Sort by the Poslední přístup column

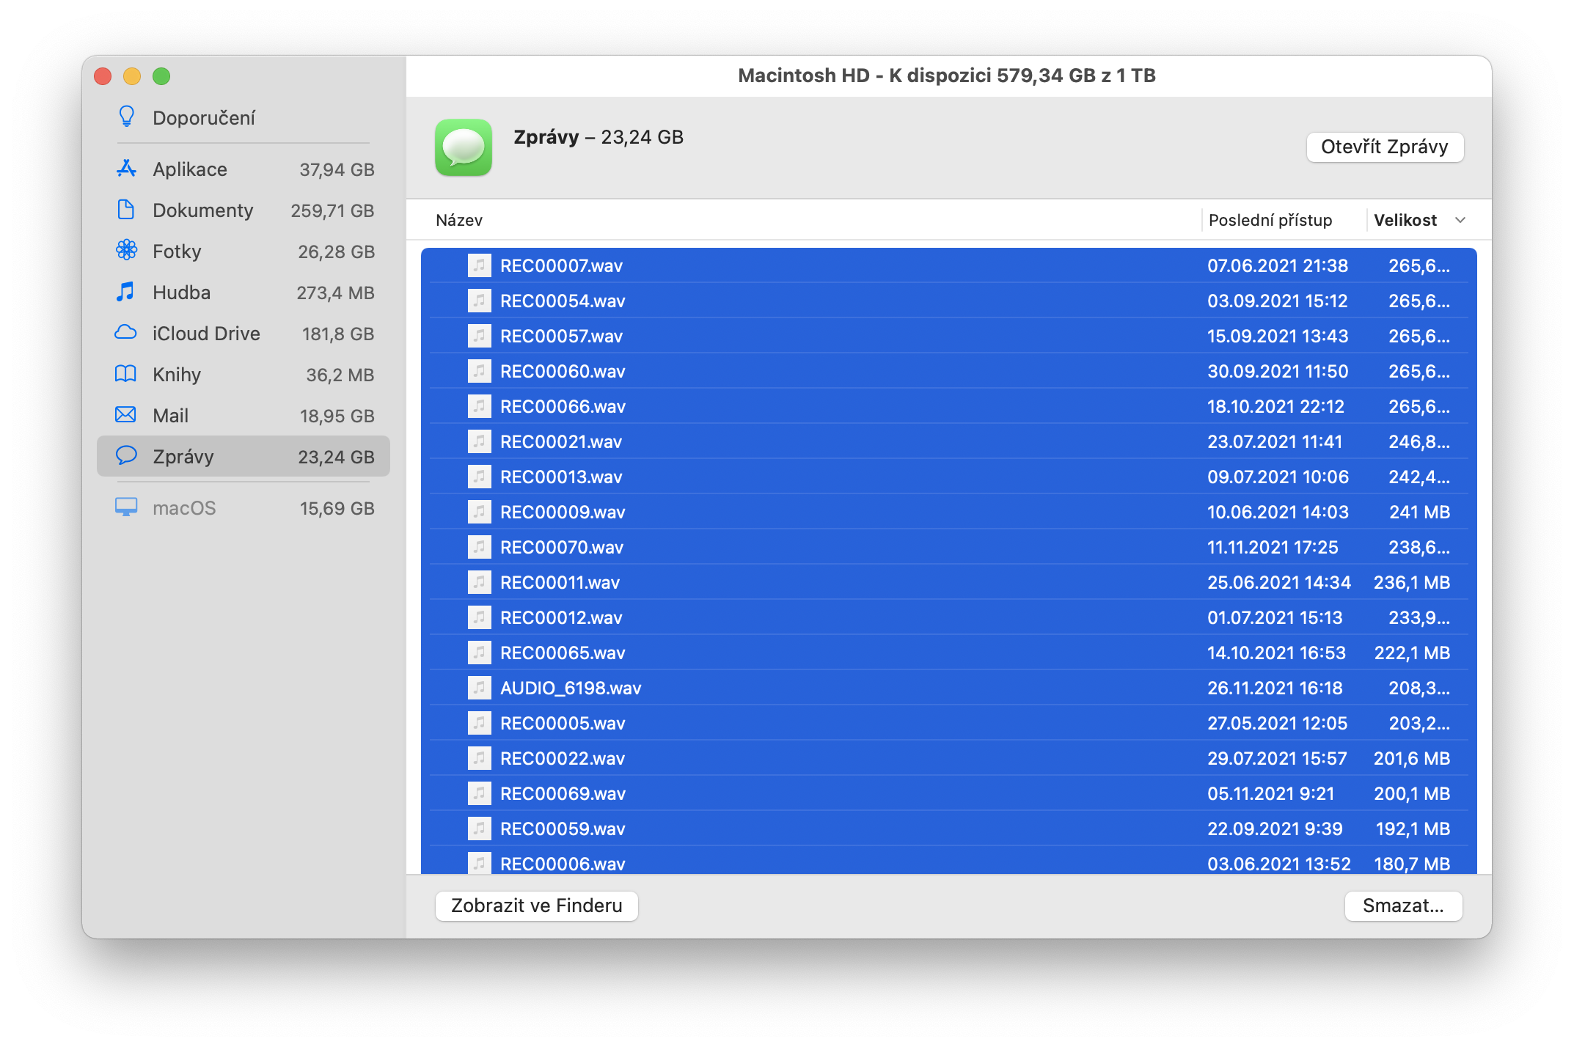[x=1270, y=220]
